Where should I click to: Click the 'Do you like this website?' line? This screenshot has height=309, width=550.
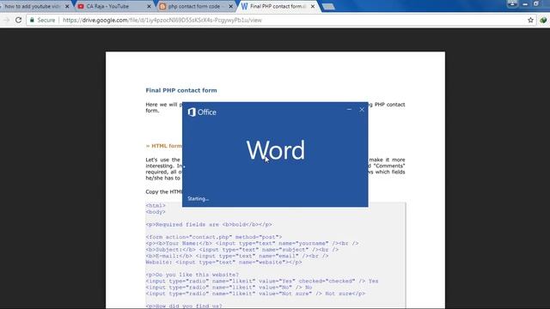192,275
